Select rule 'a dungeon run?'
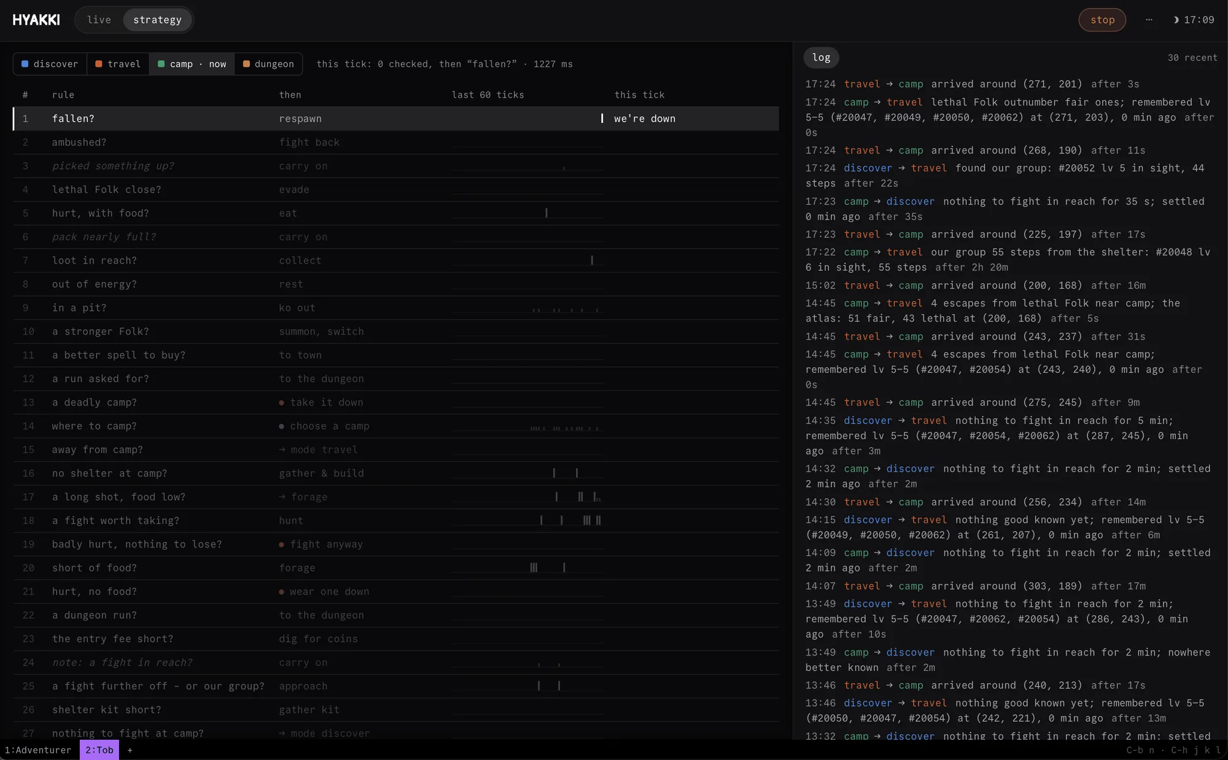Image resolution: width=1228 pixels, height=760 pixels. tap(396, 616)
